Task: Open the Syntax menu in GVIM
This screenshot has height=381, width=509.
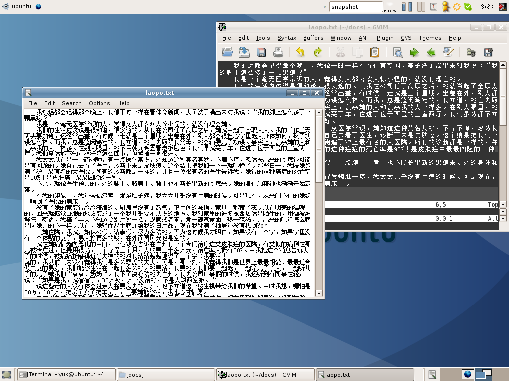Action: 287,38
